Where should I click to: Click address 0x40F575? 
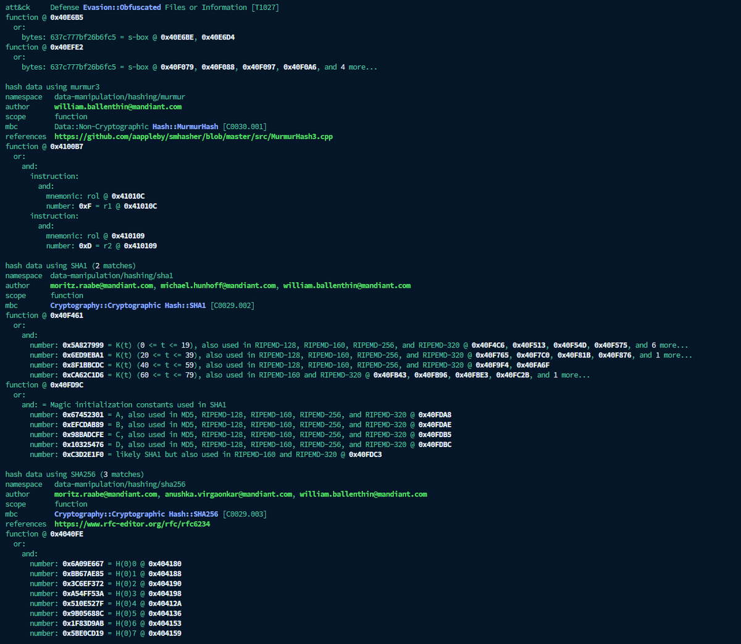(611, 345)
